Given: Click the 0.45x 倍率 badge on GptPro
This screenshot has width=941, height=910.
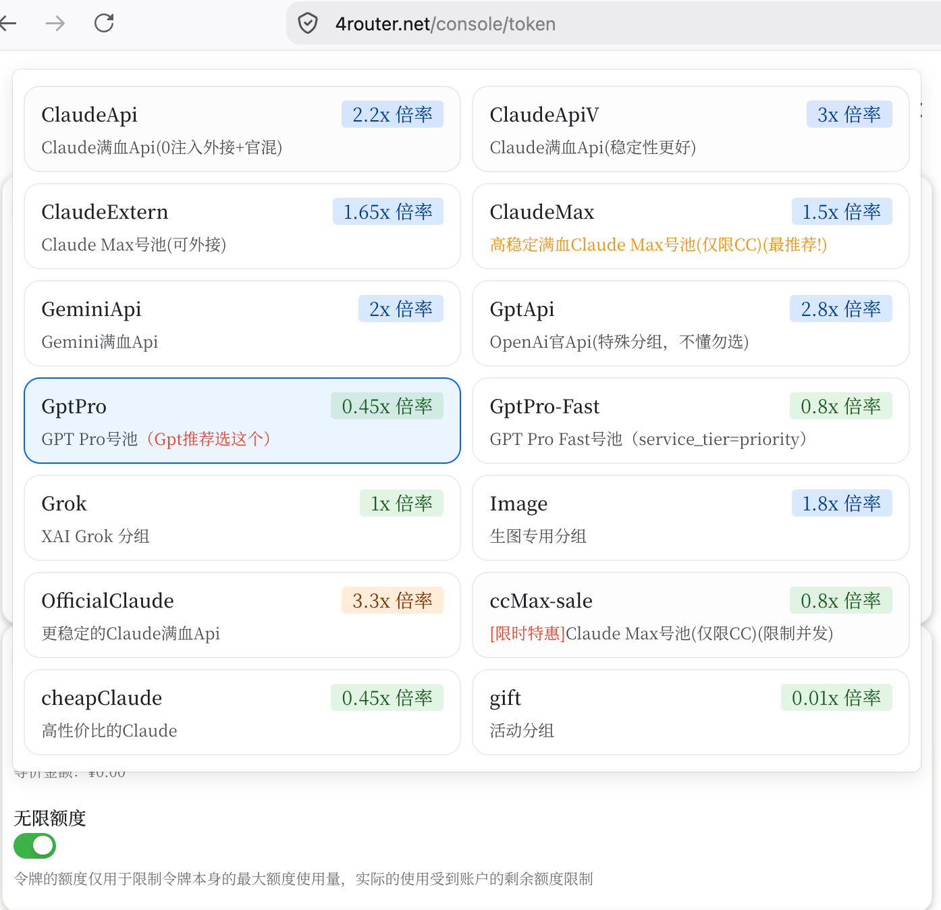Looking at the screenshot, I should click(387, 406).
